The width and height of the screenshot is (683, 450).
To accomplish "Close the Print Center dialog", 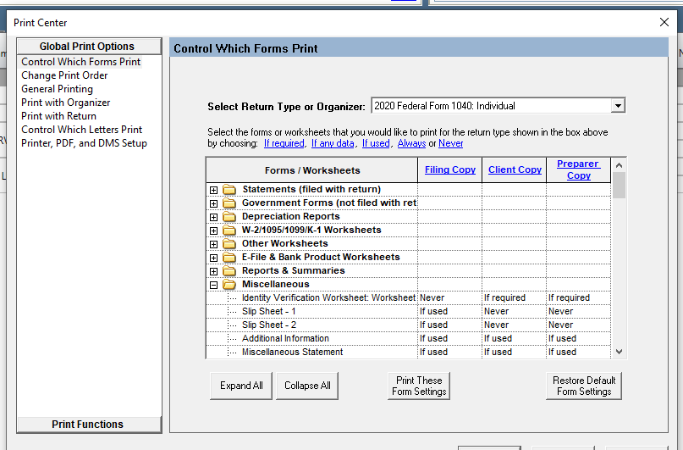I will point(664,23).
